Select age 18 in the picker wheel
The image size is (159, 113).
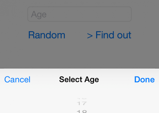pos(82,111)
